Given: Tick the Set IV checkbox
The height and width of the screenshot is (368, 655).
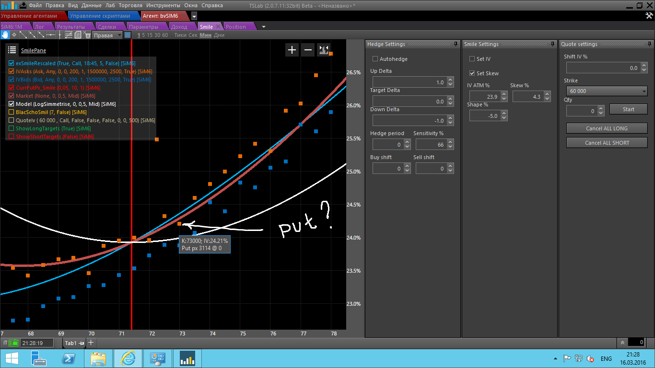Looking at the screenshot, I should click(x=472, y=59).
